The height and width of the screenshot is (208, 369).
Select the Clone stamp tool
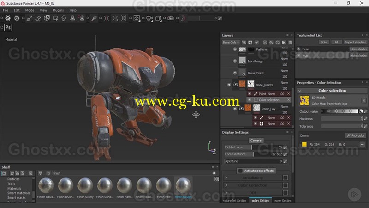(x=72, y=18)
